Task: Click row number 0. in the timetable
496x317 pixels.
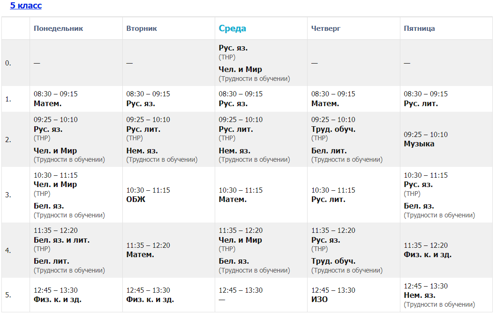Action: (8, 63)
